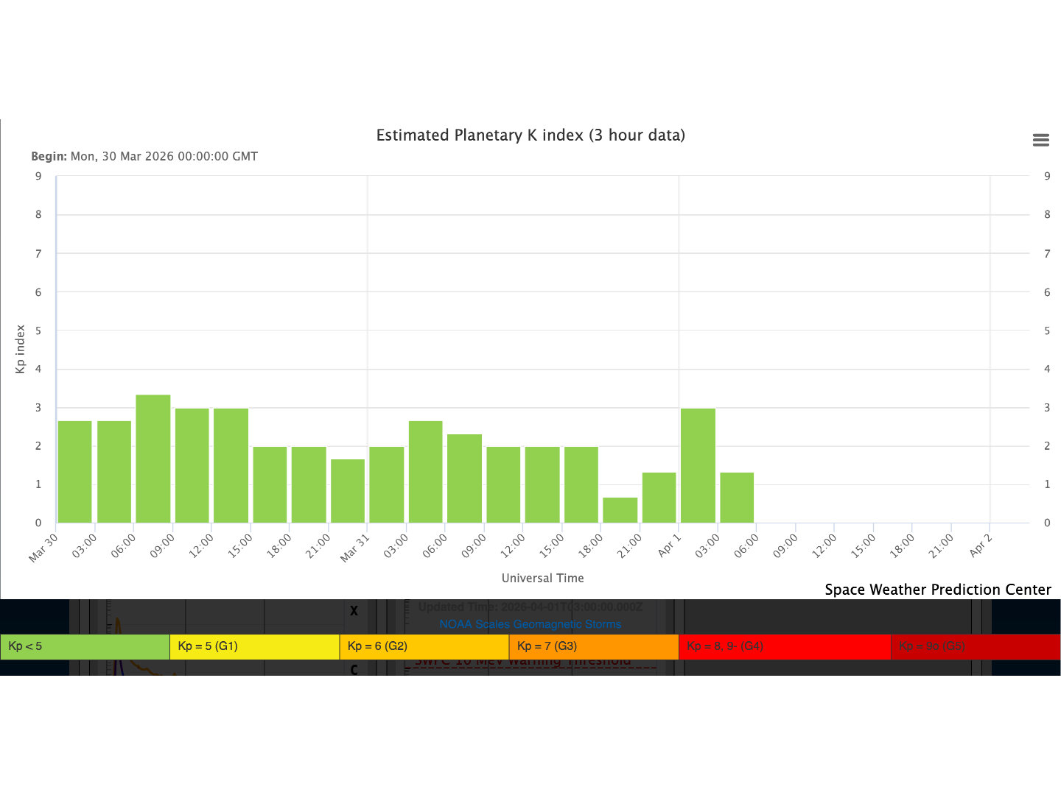Select the green Kp < 5 legend swatch

85,646
